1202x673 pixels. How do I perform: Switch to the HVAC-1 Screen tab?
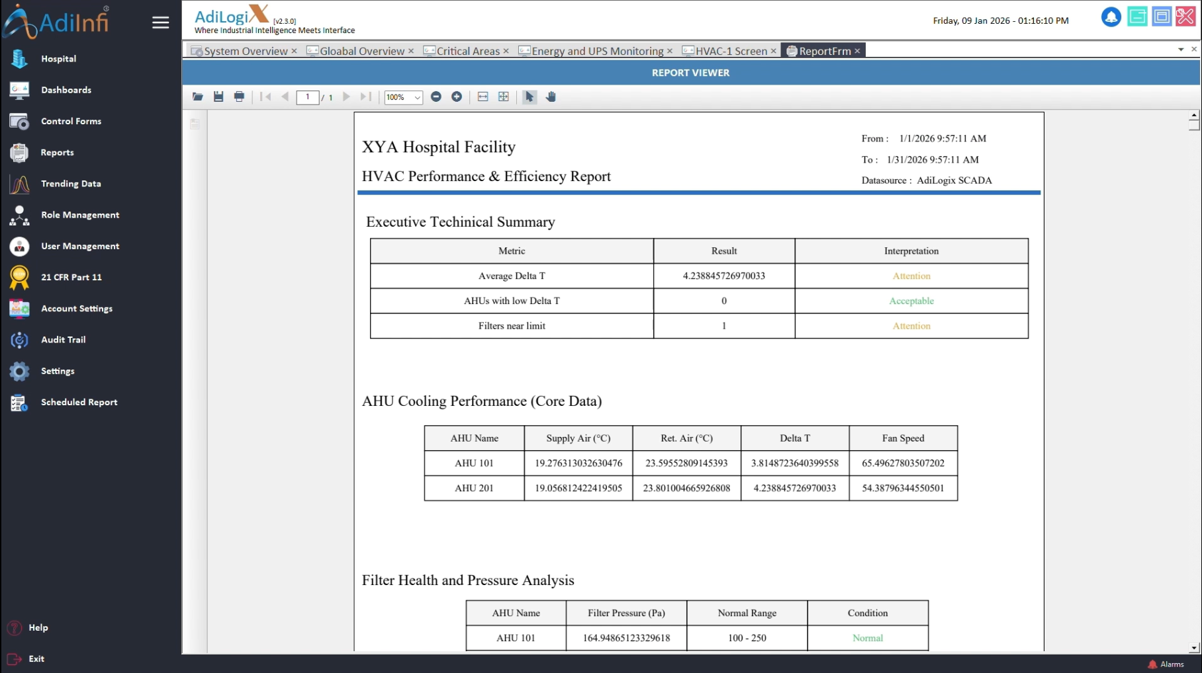tap(731, 51)
